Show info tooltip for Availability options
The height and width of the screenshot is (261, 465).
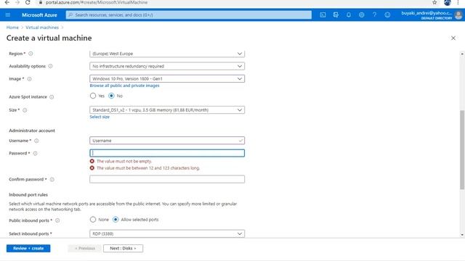[50, 66]
